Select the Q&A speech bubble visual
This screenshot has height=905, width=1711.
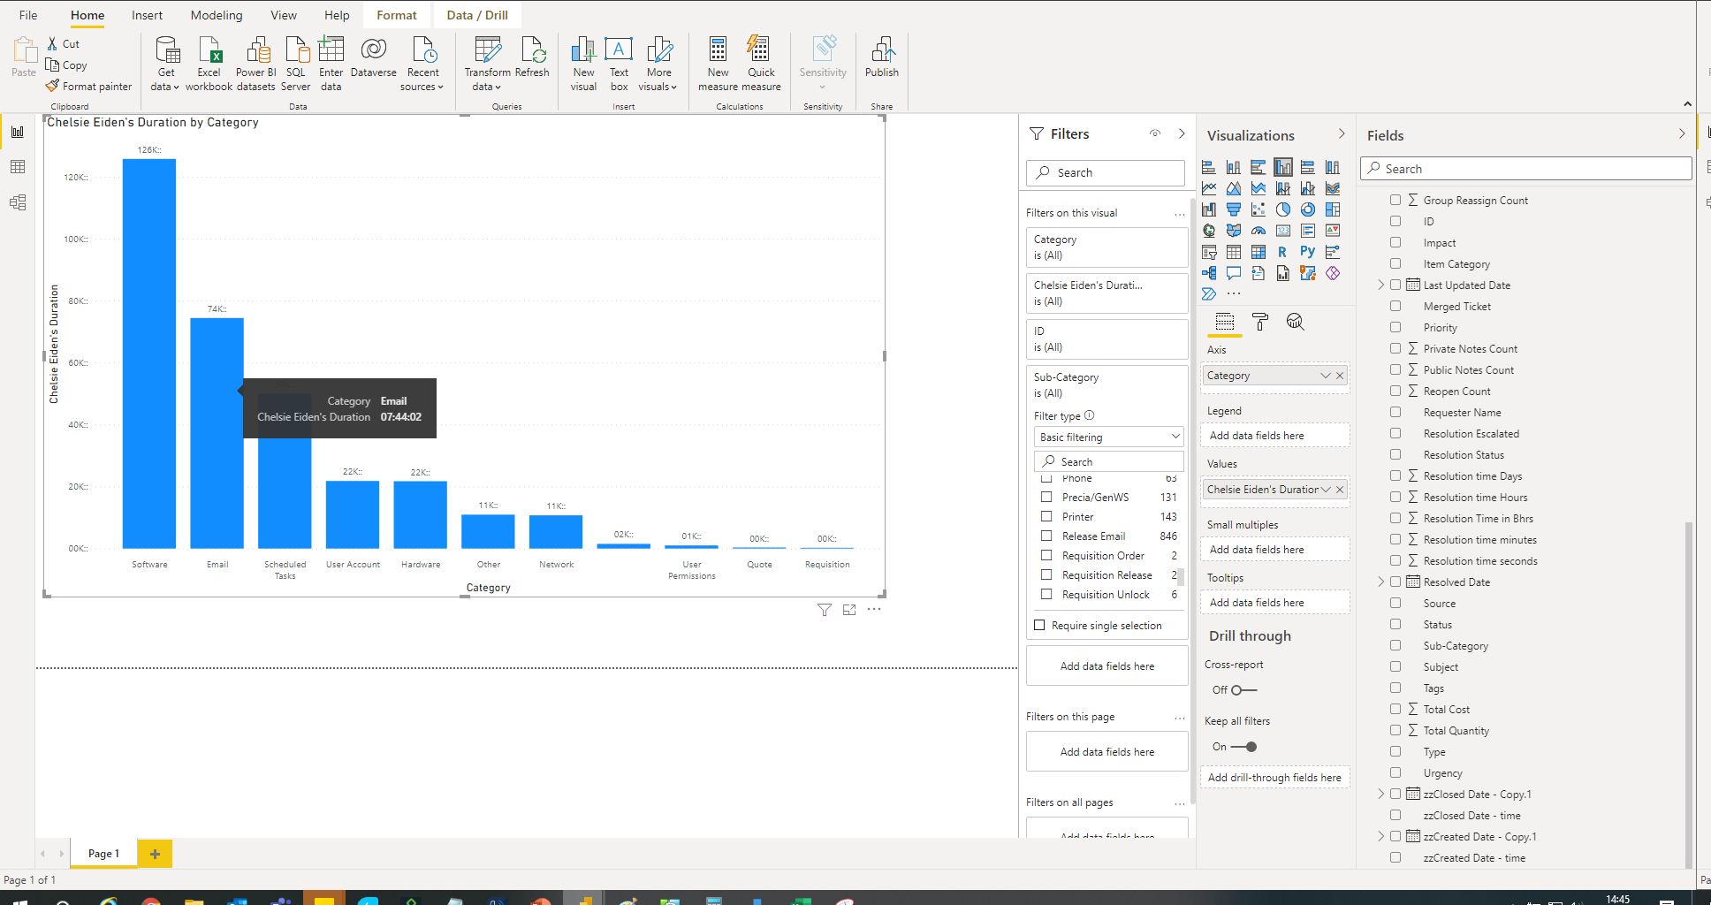tap(1234, 273)
